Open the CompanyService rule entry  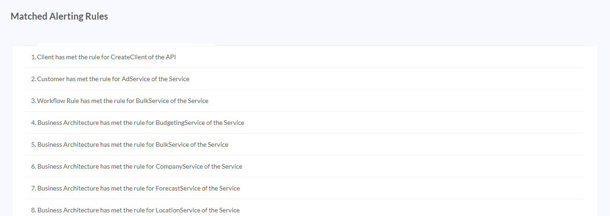coord(305,166)
